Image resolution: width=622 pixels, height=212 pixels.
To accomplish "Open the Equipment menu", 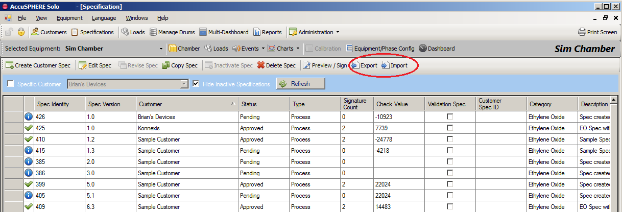I will coord(69,18).
